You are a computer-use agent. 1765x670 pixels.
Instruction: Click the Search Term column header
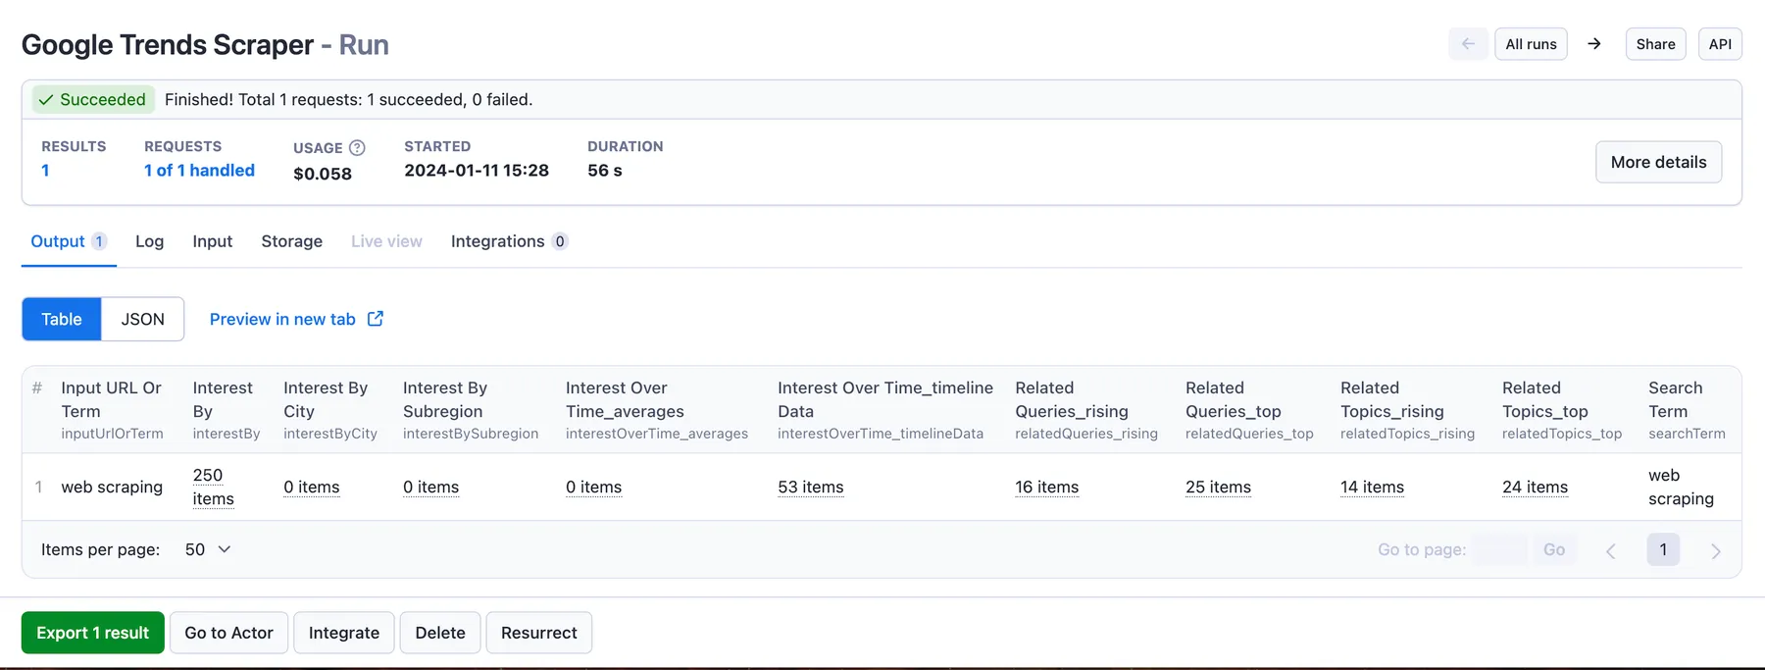click(1687, 410)
